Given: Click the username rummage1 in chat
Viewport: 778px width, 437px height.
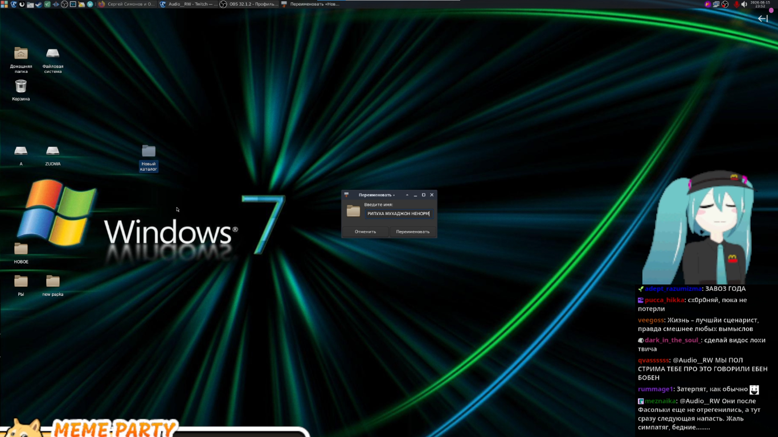Looking at the screenshot, I should 656,389.
